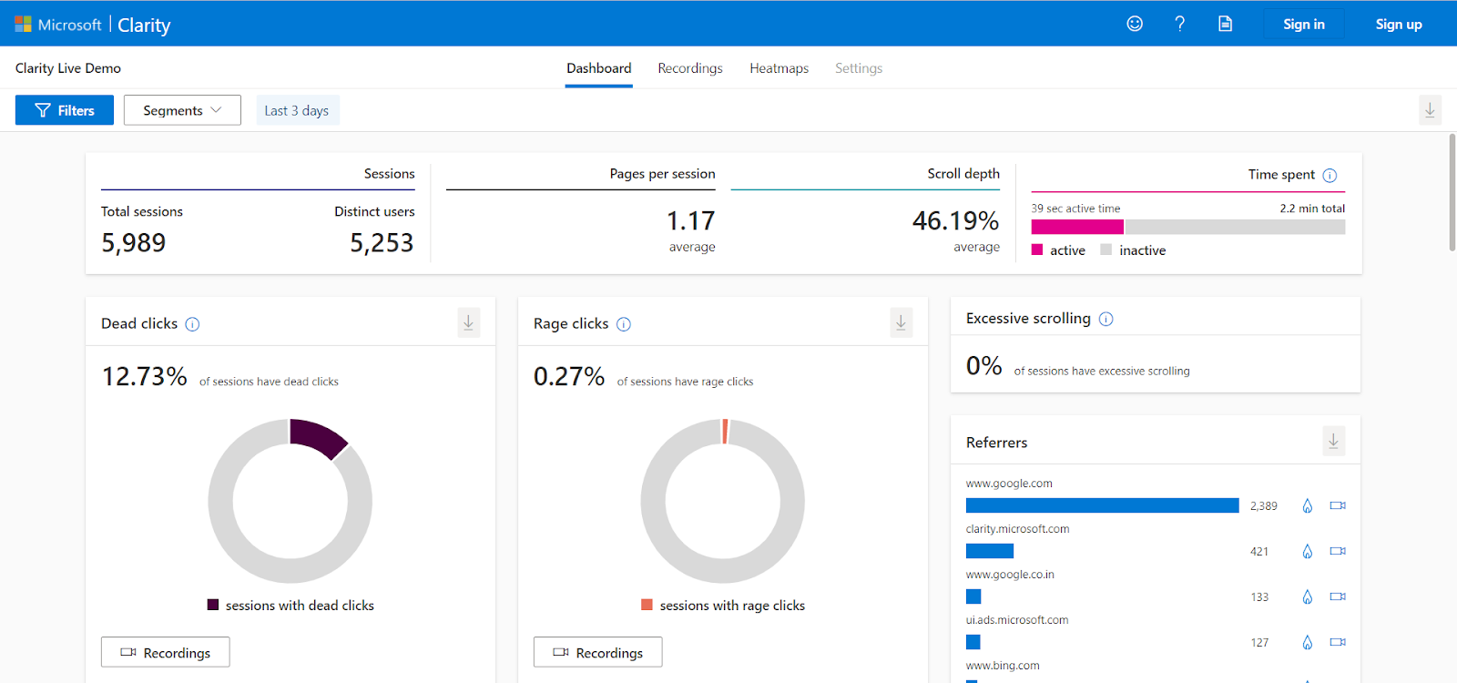This screenshot has width=1457, height=683.
Task: Click the dark purple dead clicks donut segment
Action: tap(316, 435)
